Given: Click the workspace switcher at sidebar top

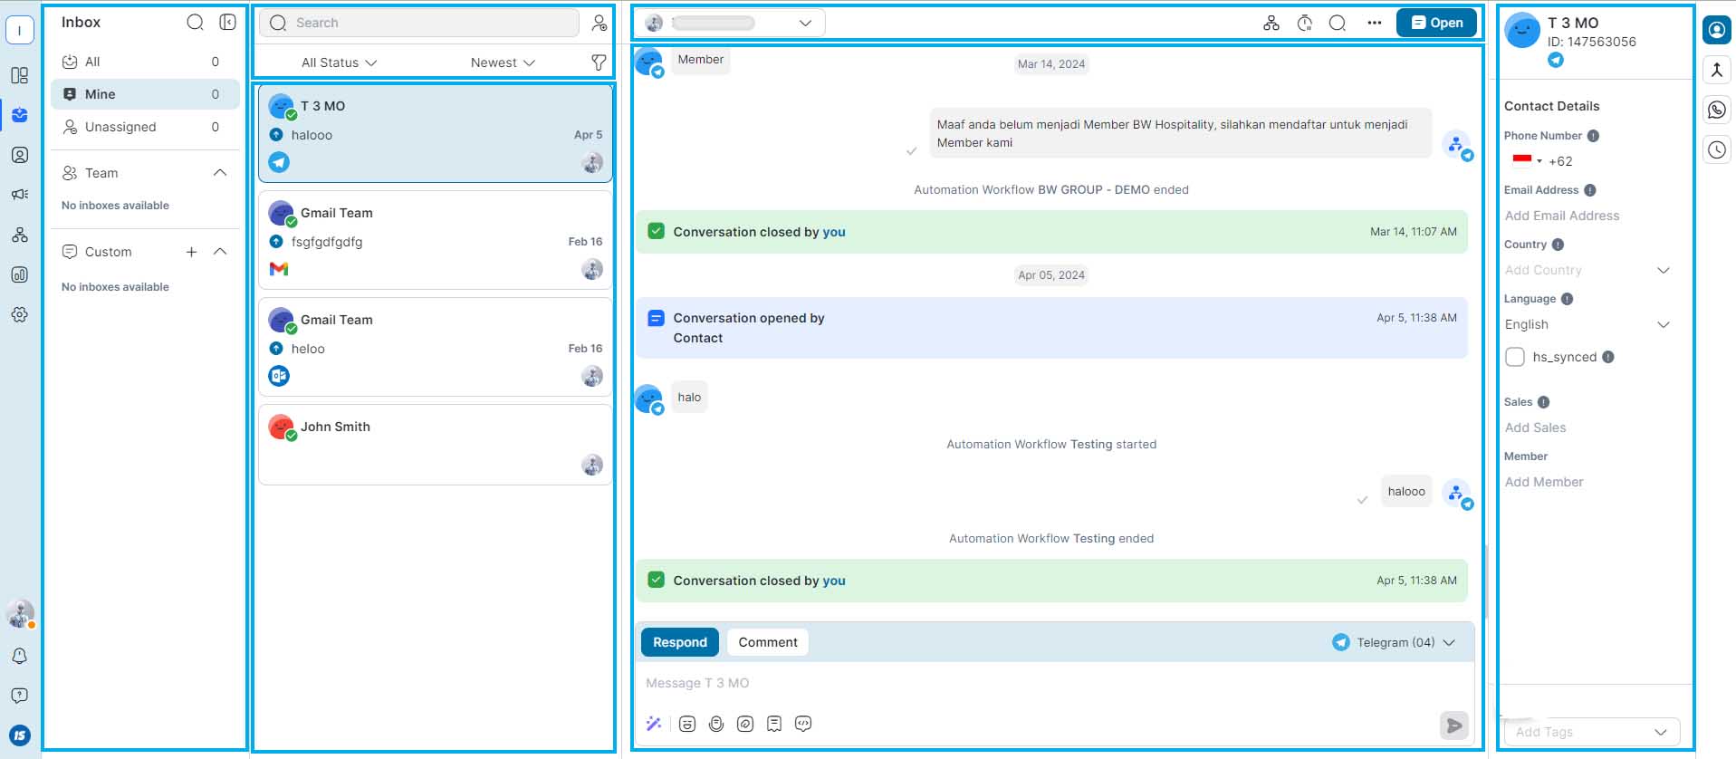Looking at the screenshot, I should 19,30.
